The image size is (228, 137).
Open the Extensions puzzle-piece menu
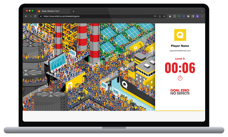[x=188, y=16]
